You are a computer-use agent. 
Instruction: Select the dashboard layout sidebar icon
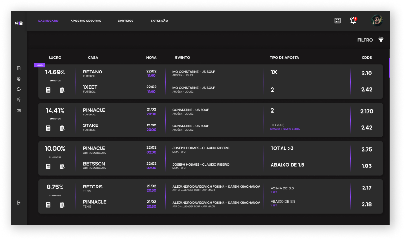point(19,68)
